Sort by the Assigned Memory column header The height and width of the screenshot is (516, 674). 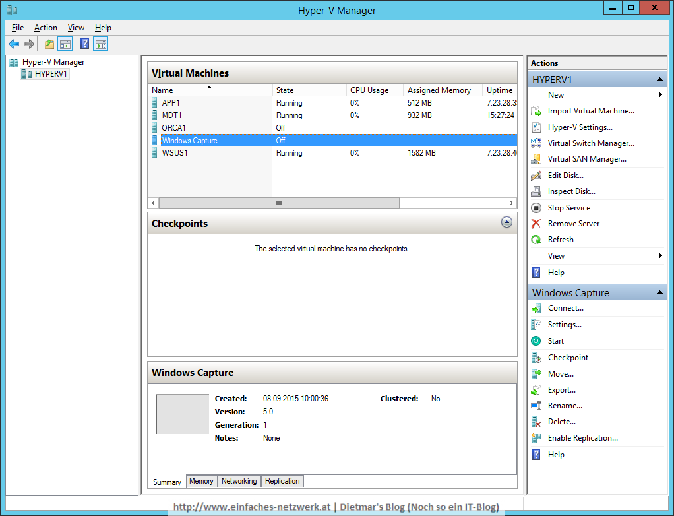coord(443,90)
